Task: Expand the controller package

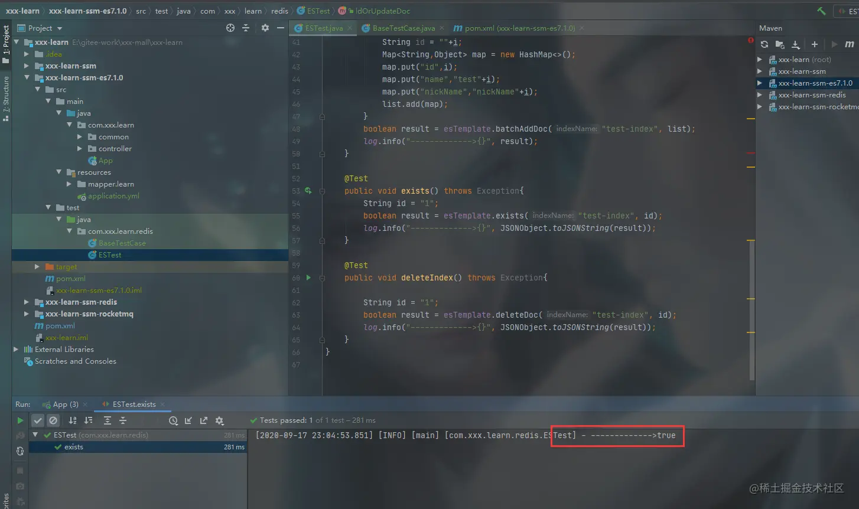Action: click(80, 148)
